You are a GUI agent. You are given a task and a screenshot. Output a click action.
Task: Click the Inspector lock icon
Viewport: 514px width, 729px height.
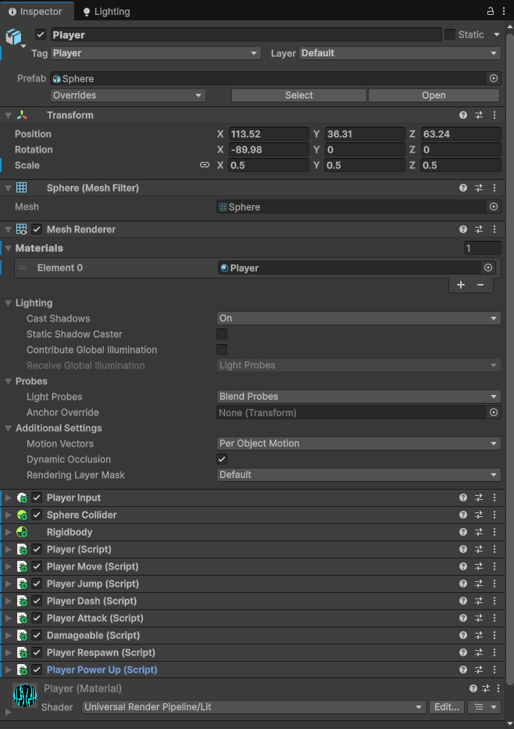490,12
